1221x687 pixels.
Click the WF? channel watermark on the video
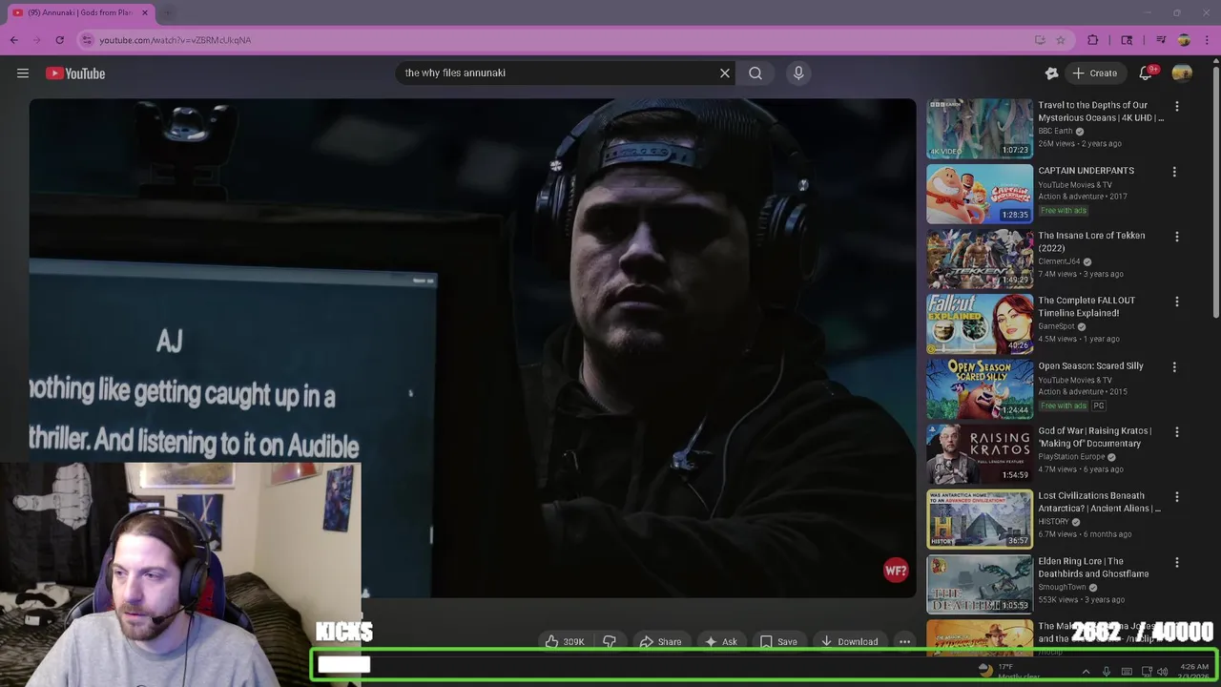click(896, 571)
